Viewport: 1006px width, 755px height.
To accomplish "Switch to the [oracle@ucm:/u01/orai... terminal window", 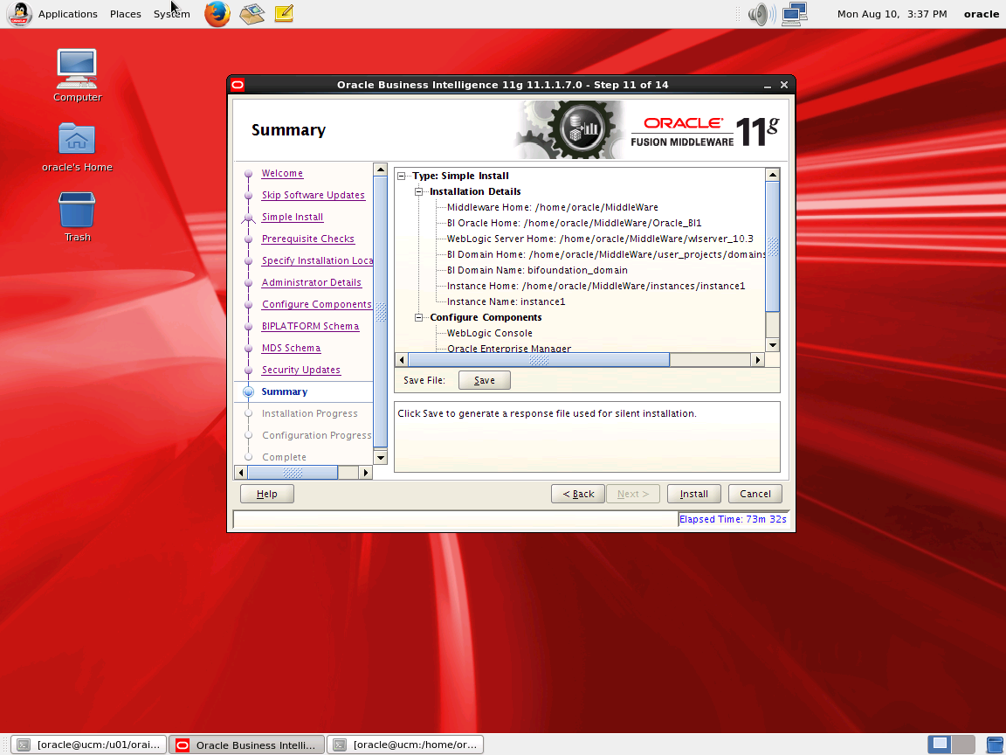I will pos(89,745).
